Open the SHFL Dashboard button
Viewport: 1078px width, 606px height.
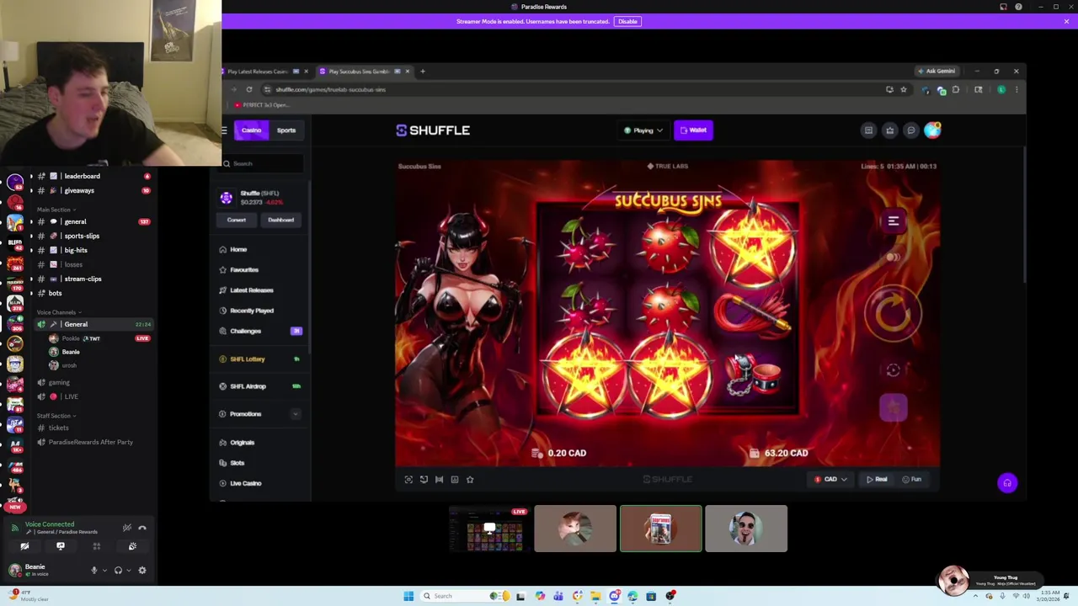(x=281, y=221)
